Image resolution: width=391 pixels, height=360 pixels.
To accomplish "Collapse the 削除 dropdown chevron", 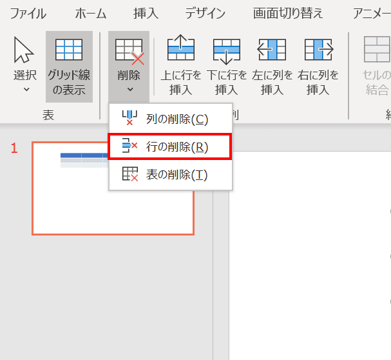I will point(130,89).
